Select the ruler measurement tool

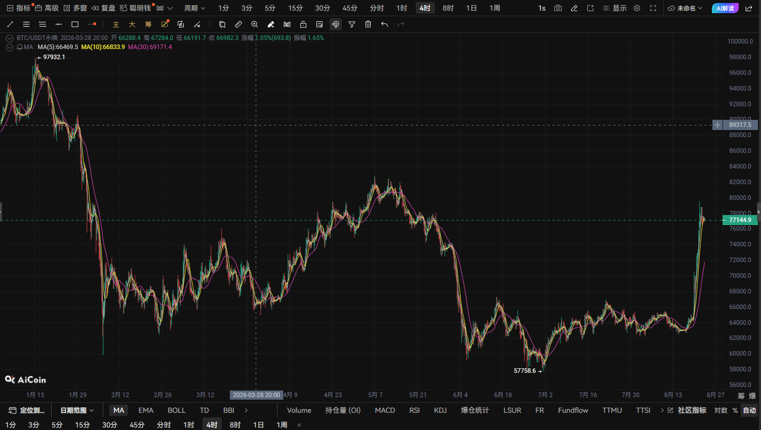[238, 24]
